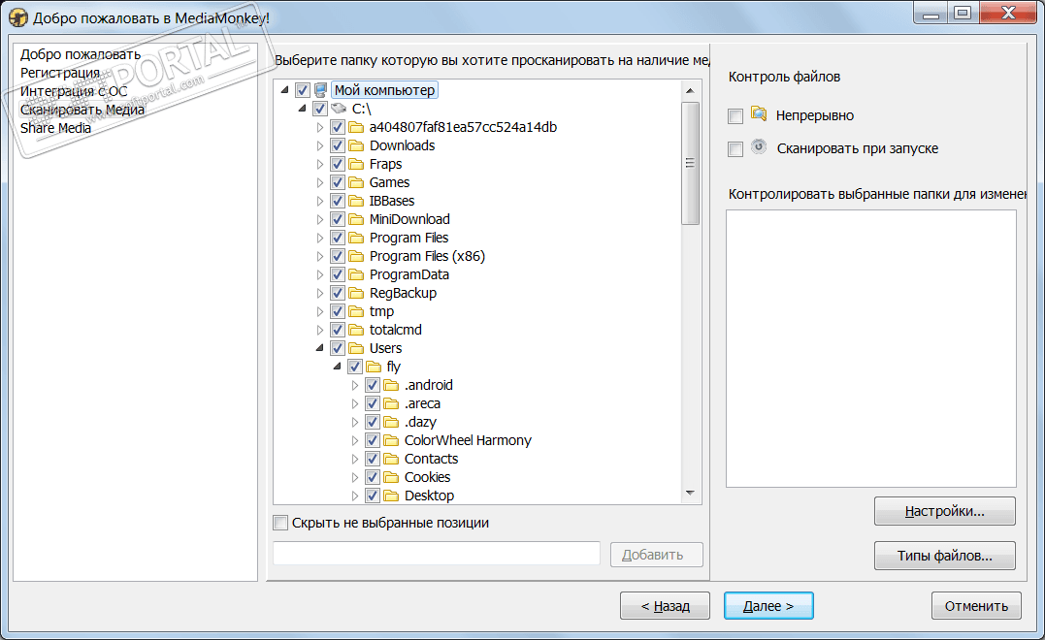Click the Cookies folder icon
The height and width of the screenshot is (640, 1045).
coord(391,477)
